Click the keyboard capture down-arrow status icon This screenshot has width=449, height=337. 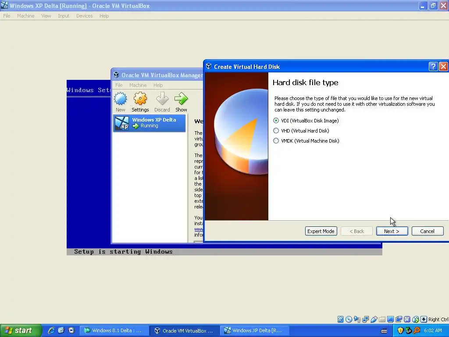(424, 319)
